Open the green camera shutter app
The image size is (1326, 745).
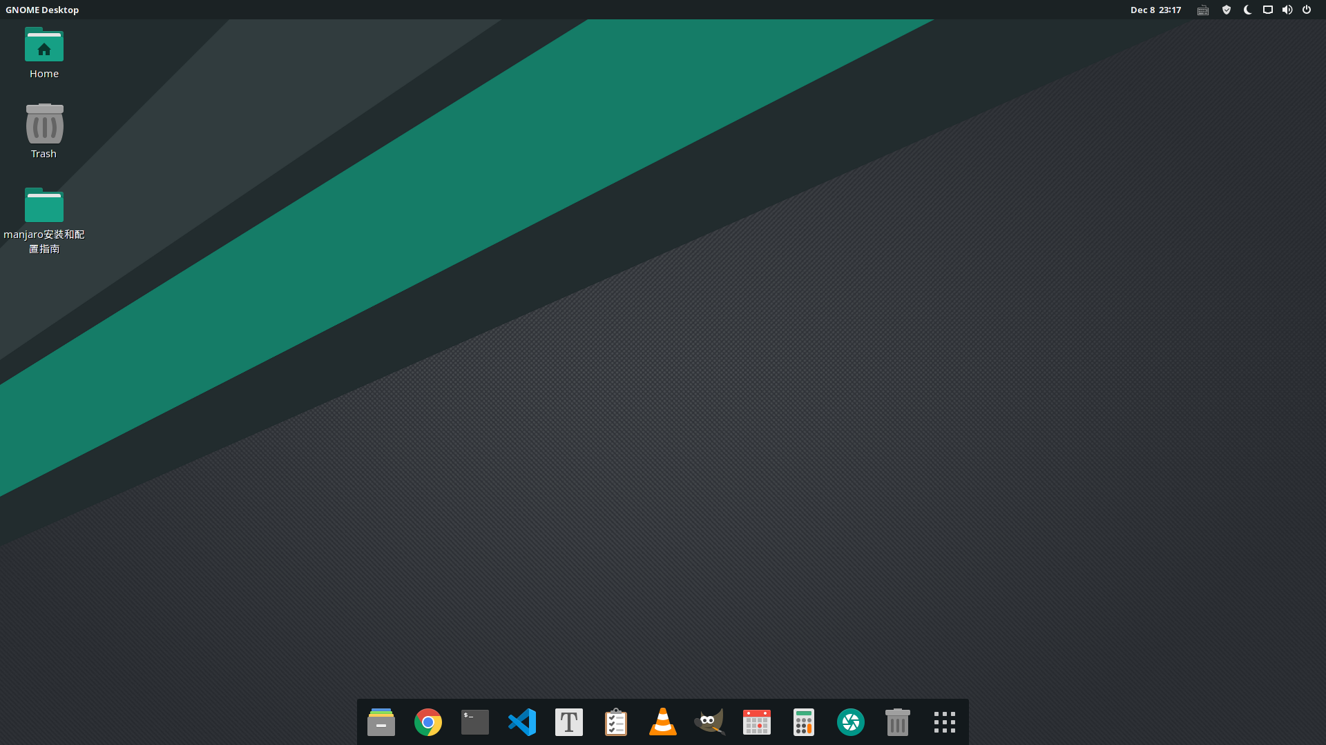[851, 722]
